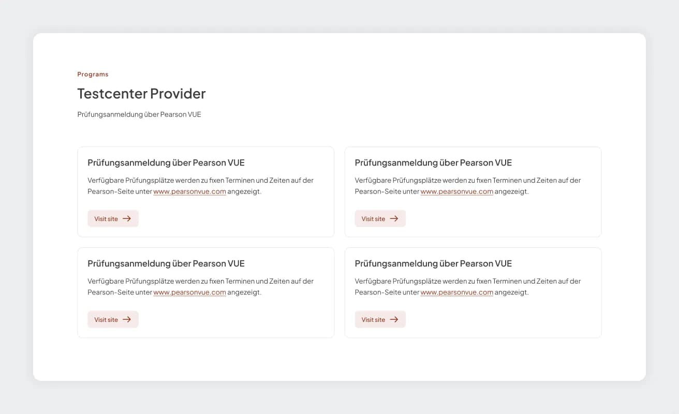
Task: Follow the www.pearsonvue.com link in the bottom-left card
Action: click(x=189, y=292)
